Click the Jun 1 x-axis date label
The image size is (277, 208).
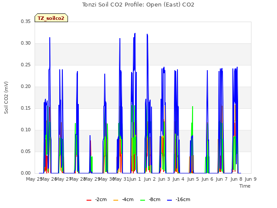pyautogui.click(x=135, y=179)
